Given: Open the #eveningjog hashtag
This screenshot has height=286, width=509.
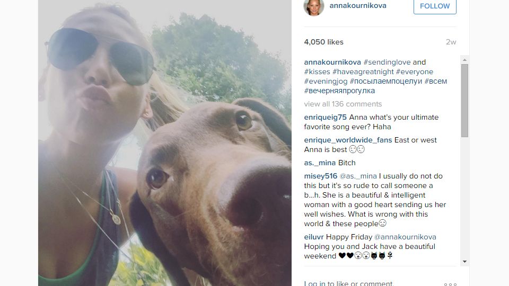Looking at the screenshot, I should coord(326,81).
